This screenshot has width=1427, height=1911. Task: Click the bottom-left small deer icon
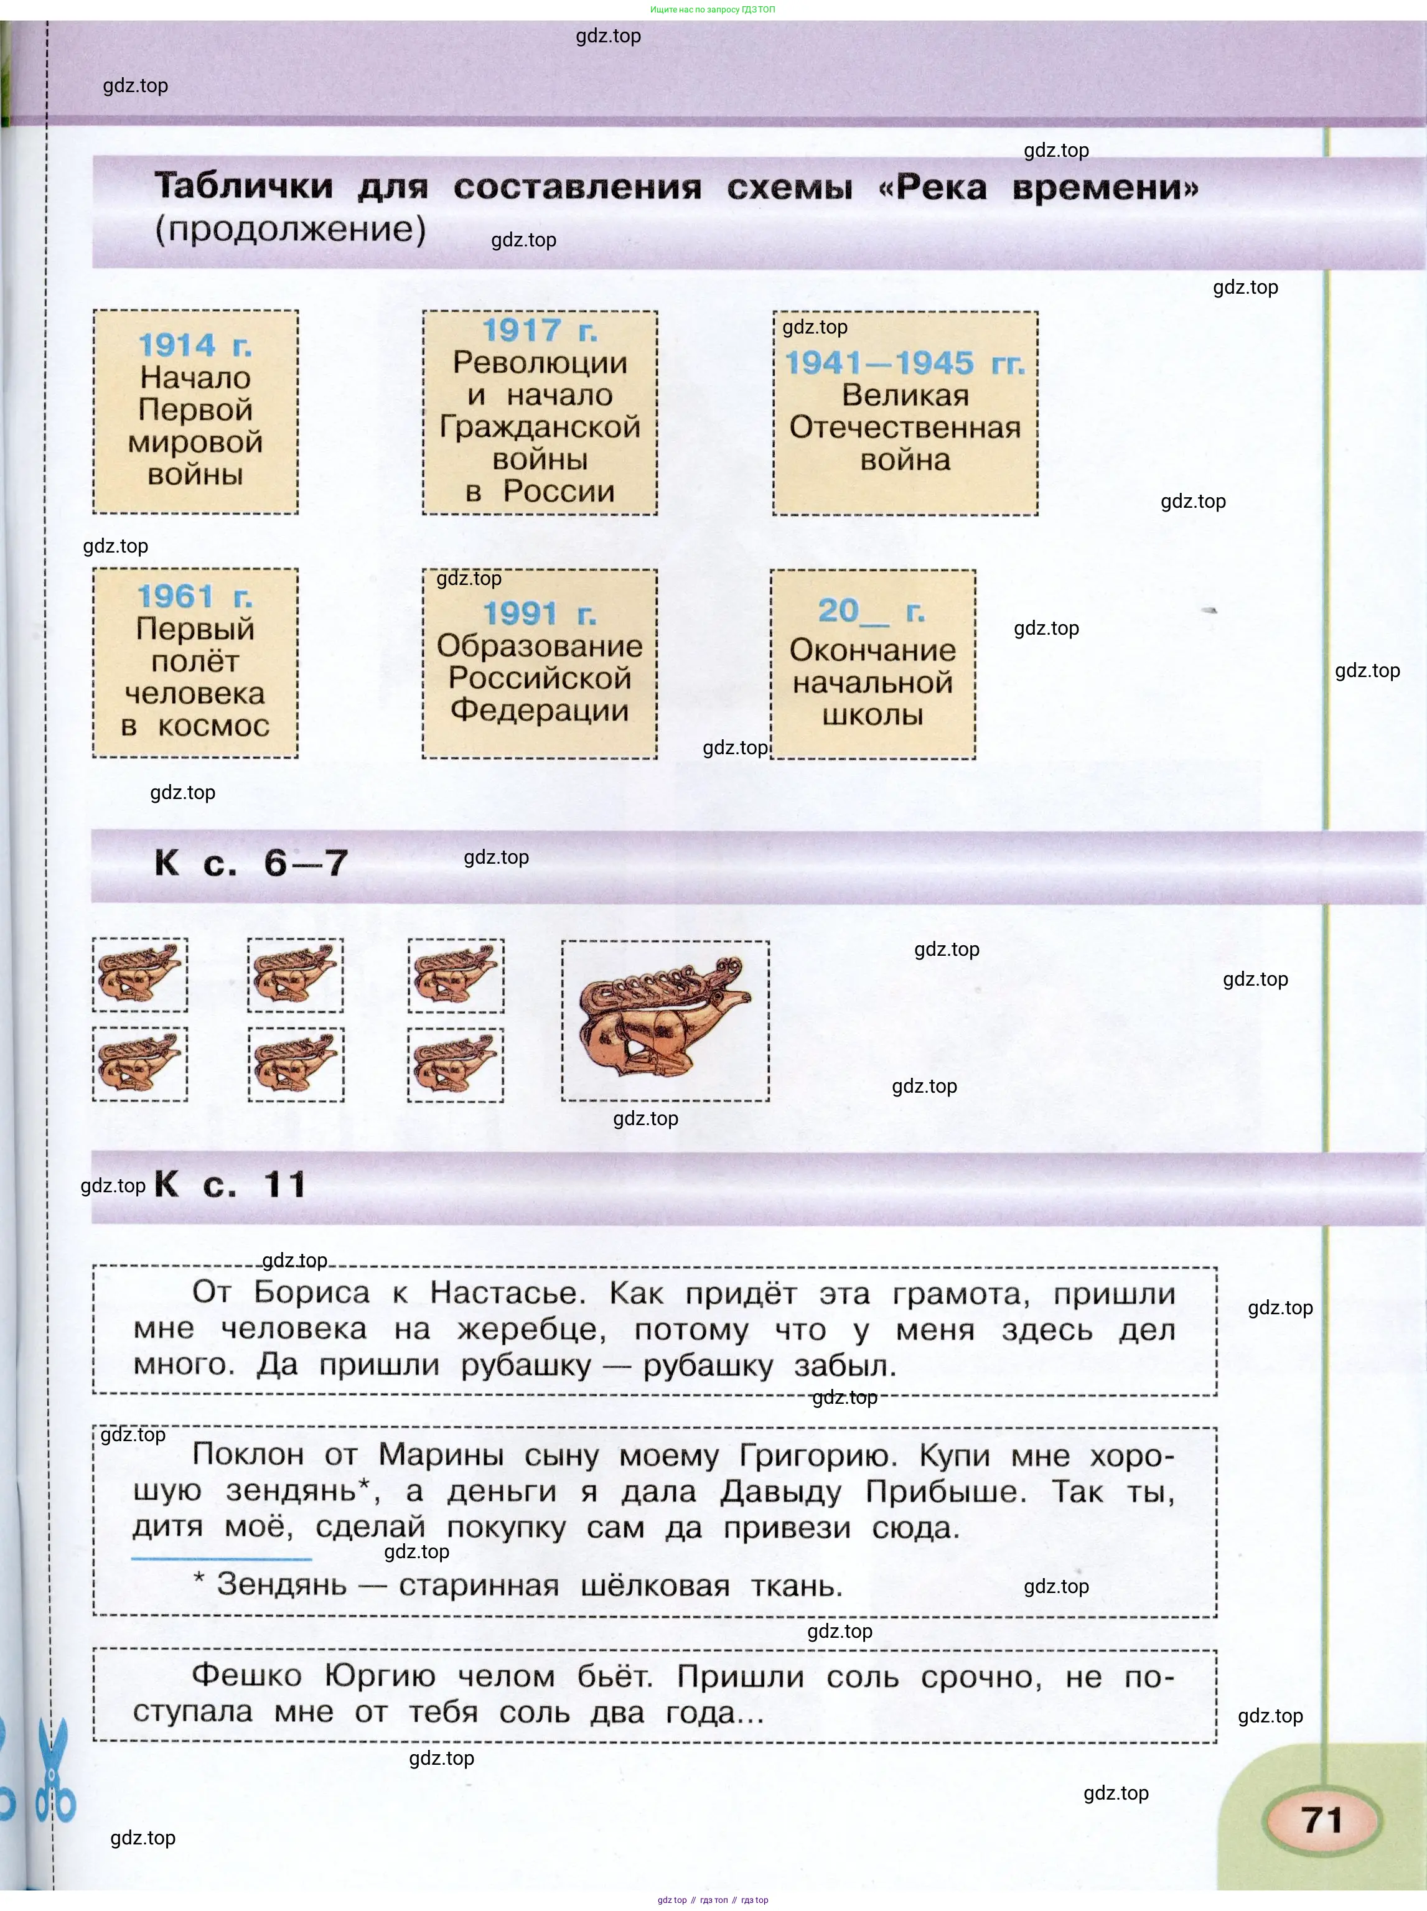(x=140, y=1064)
